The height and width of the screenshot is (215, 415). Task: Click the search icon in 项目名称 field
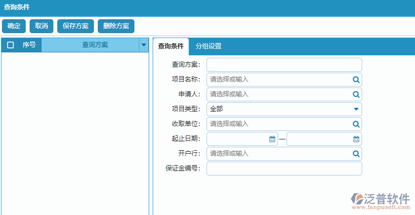click(x=356, y=80)
